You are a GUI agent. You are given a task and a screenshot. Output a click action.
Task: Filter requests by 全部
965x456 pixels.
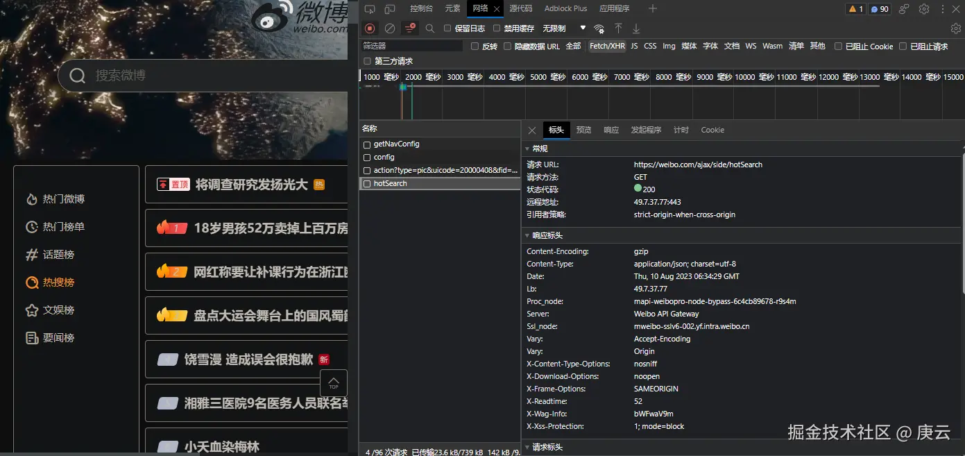[x=573, y=47]
